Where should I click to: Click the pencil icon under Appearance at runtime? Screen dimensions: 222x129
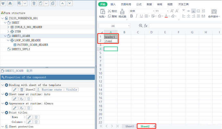tap(15, 108)
